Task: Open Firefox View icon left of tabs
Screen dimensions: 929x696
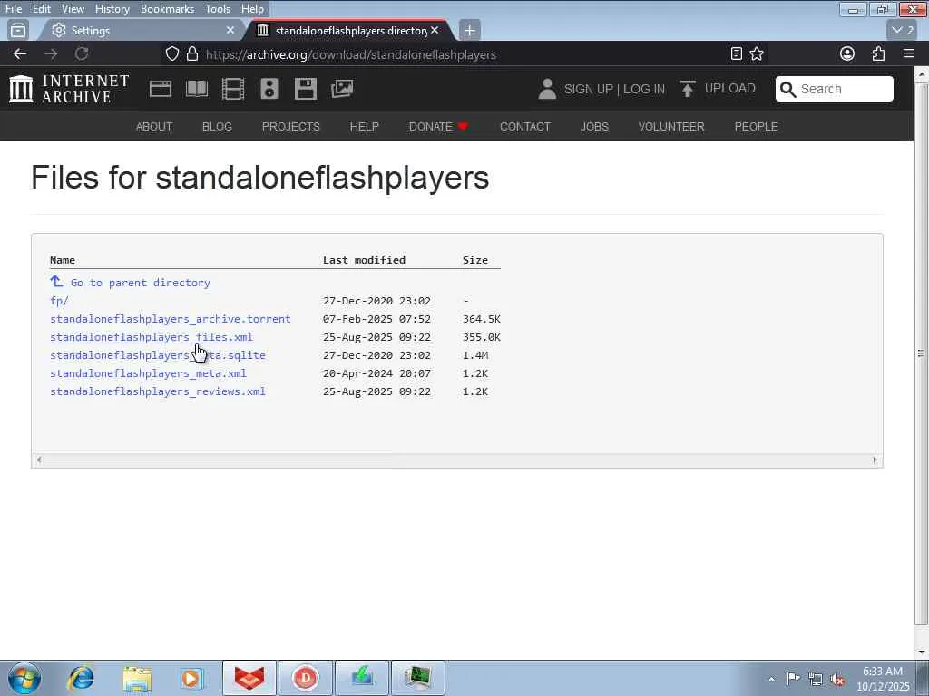Action: 18,30
